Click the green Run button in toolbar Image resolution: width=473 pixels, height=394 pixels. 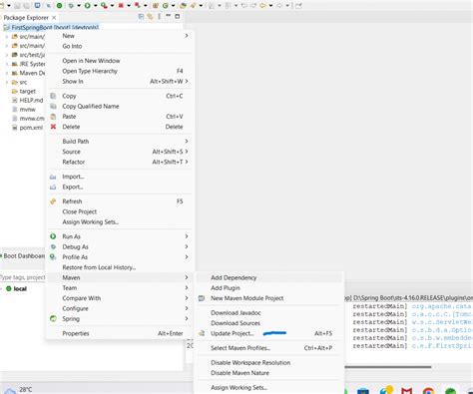click(87, 5)
